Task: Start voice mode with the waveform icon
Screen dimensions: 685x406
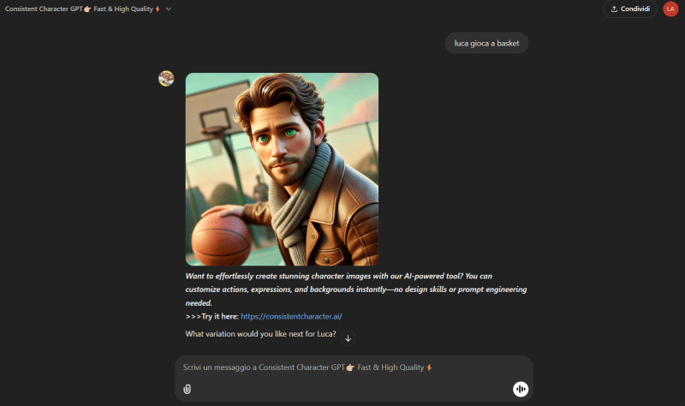Action: point(521,389)
